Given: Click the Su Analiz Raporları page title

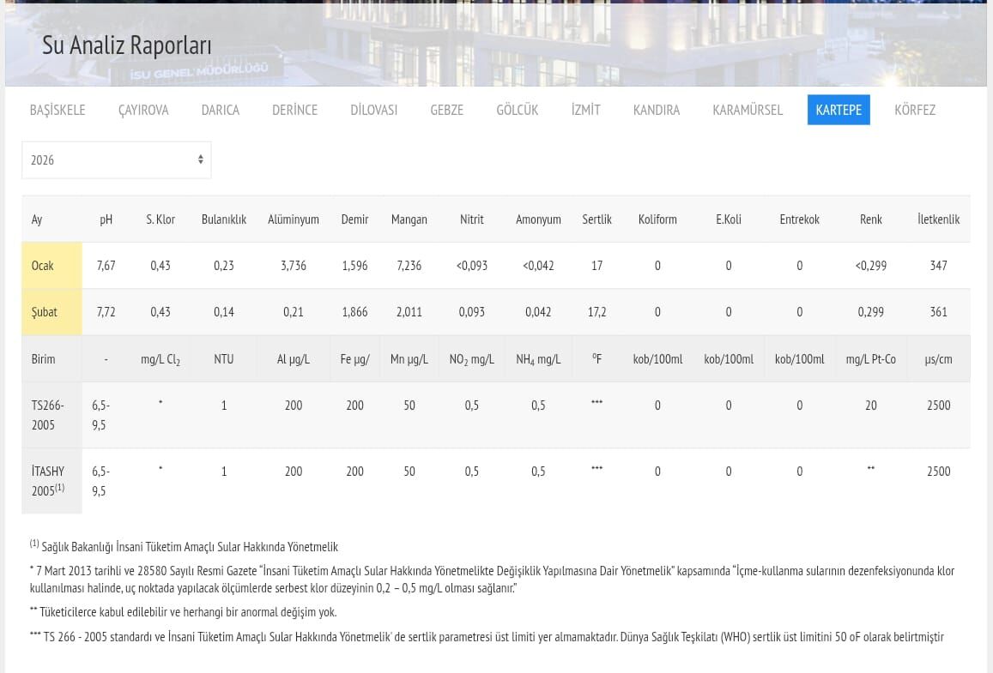Looking at the screenshot, I should tap(127, 45).
